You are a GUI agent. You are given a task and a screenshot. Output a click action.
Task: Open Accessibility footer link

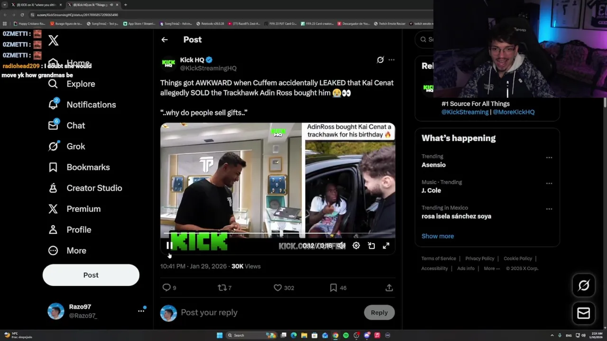tap(434, 269)
